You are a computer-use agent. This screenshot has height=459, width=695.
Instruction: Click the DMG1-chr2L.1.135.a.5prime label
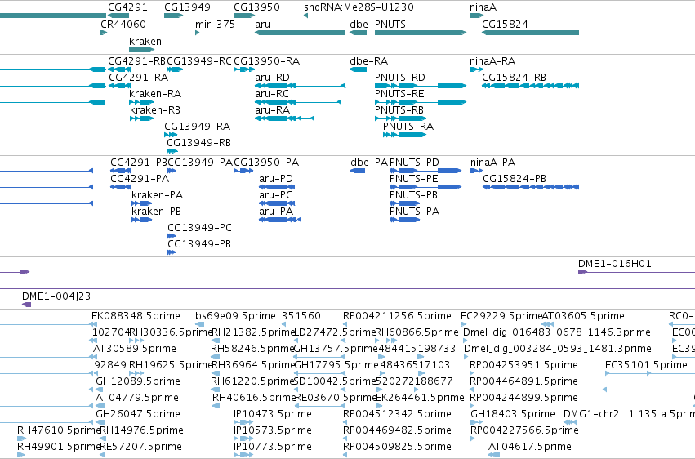629,414
